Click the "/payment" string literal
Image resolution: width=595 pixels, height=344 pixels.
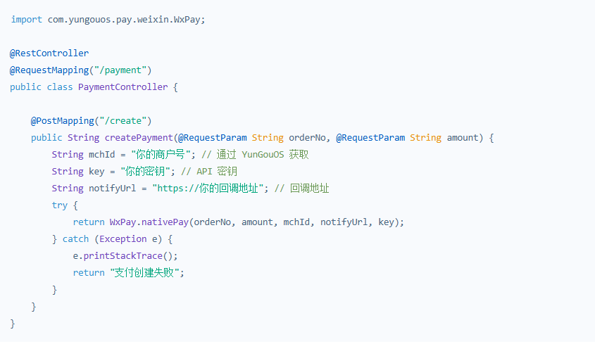pyautogui.click(x=120, y=70)
